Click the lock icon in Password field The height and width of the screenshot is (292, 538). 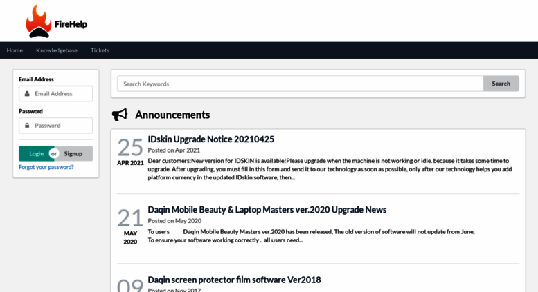(27, 126)
